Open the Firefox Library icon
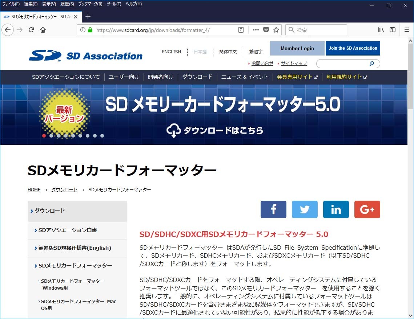 [x=381, y=30]
